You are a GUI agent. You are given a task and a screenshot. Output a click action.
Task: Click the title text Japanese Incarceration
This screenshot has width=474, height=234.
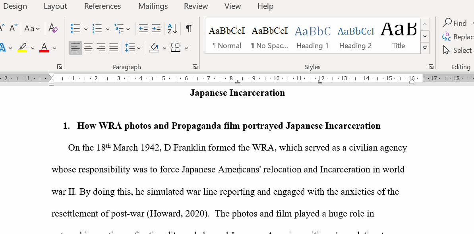coord(237,93)
